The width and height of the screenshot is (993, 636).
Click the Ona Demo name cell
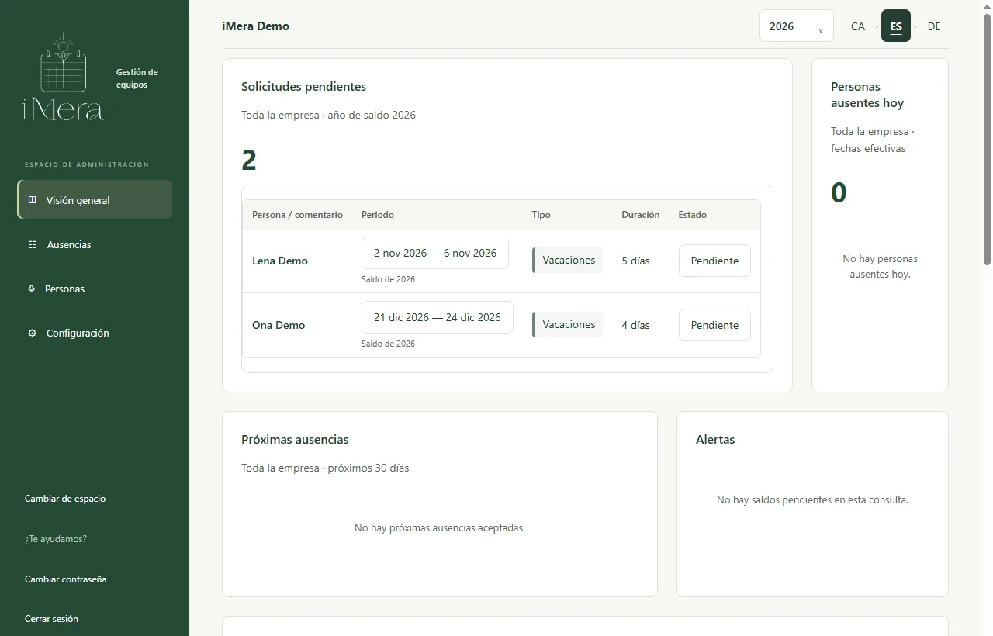(x=279, y=325)
